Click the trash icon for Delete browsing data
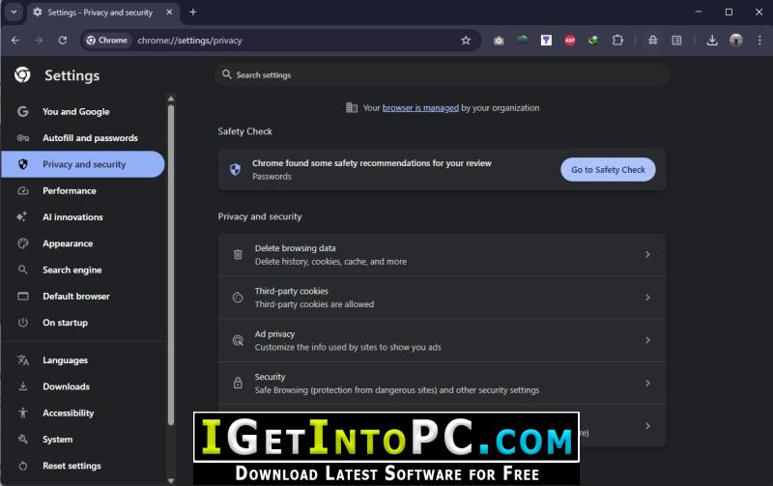773x486 pixels. pyautogui.click(x=238, y=254)
